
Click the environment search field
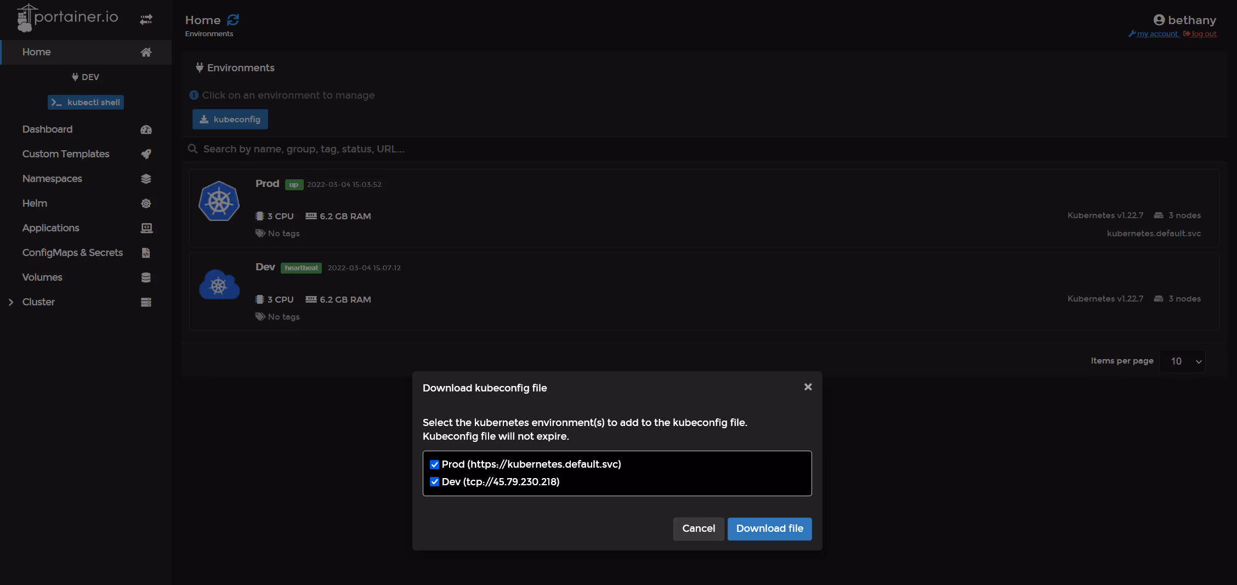[704, 149]
